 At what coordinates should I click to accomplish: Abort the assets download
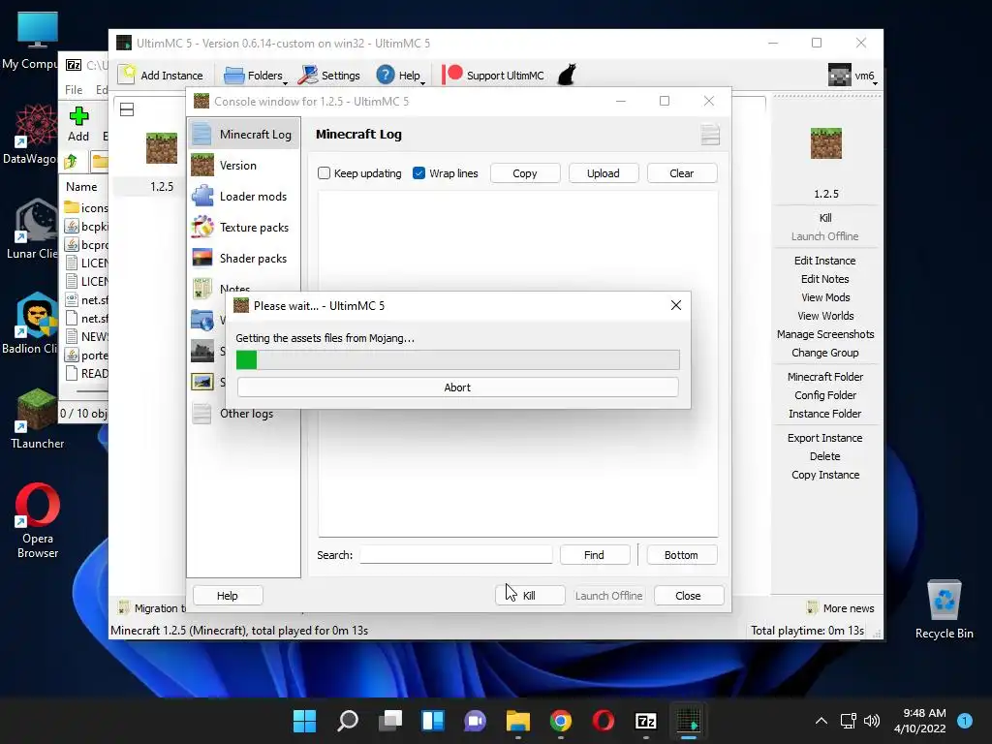click(457, 387)
